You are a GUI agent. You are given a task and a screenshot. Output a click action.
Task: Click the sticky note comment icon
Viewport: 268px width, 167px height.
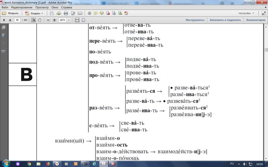pyautogui.click(x=96, y=13)
